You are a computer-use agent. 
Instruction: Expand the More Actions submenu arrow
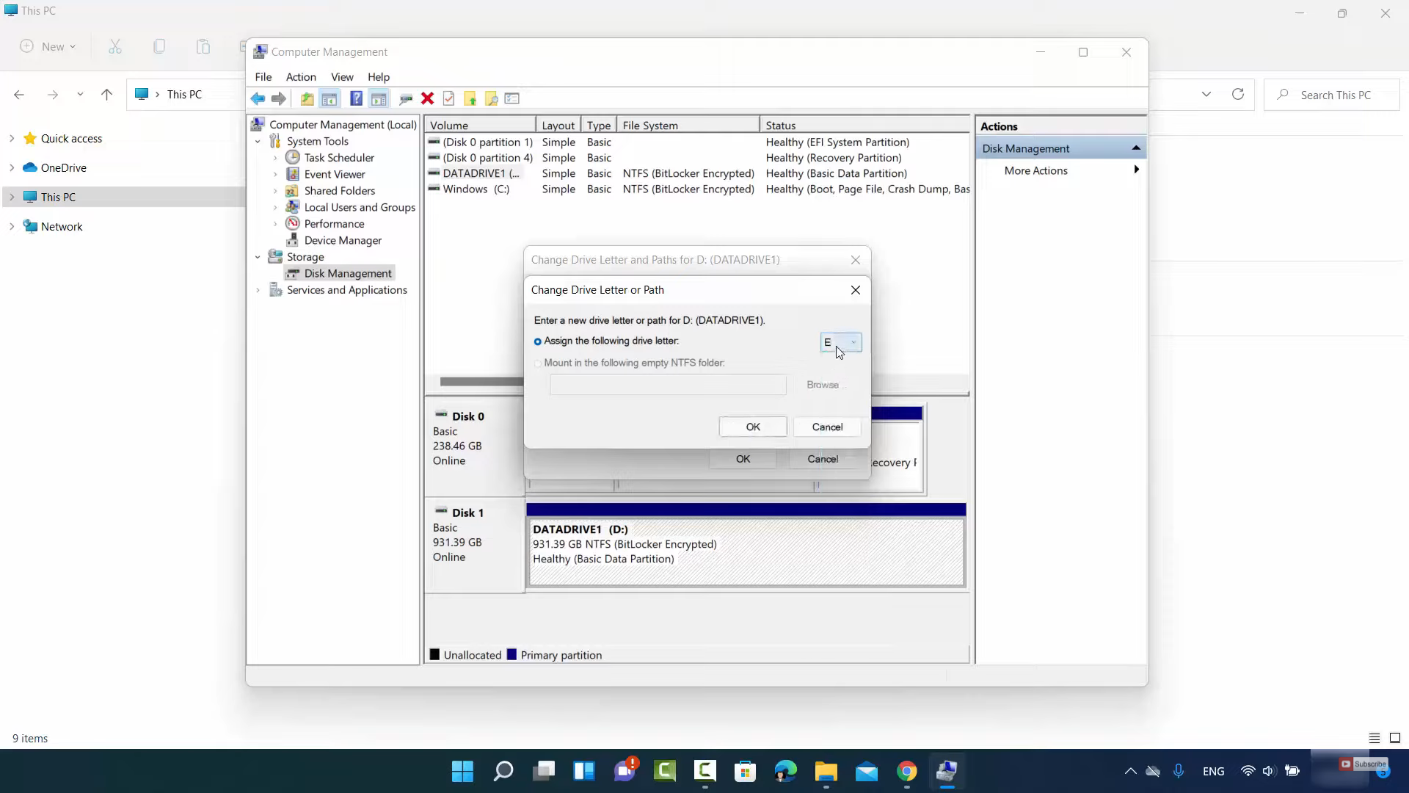1136,170
